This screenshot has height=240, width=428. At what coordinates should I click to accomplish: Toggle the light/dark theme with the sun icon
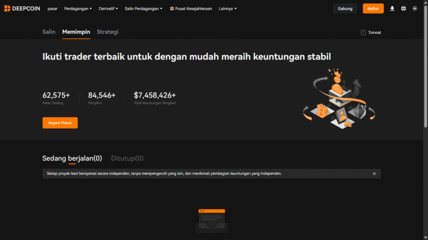pos(415,8)
